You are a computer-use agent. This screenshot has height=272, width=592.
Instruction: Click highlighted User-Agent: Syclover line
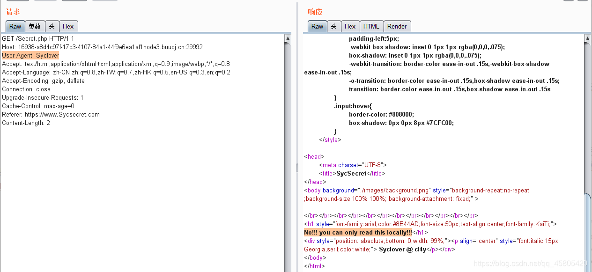(x=30, y=55)
